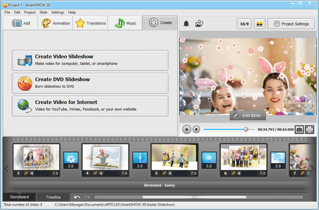Image resolution: width=319 pixels, height=210 pixels.
Task: Click the 16:9 aspect ratio button
Action: 244,24
